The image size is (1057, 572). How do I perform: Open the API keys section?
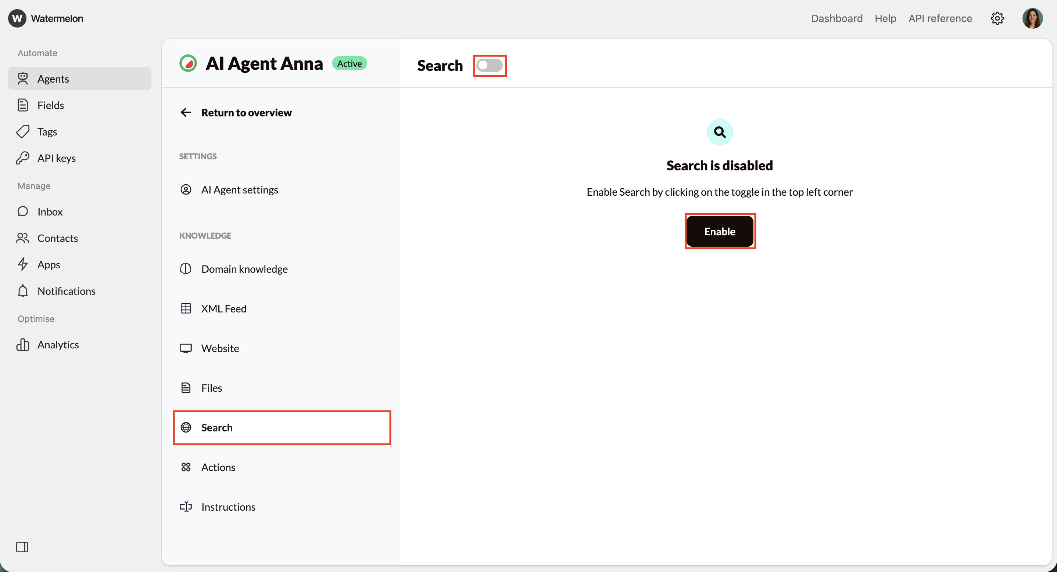point(57,158)
